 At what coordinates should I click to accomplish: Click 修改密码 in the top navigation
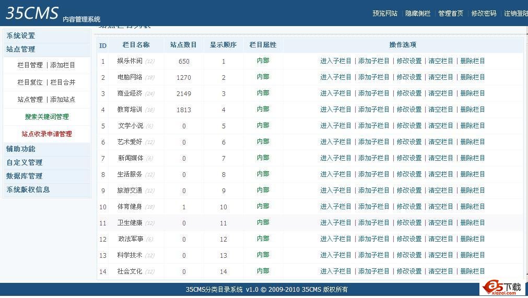484,14
